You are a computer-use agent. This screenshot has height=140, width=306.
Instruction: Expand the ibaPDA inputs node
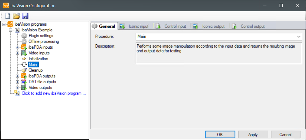pyautogui.click(x=18, y=47)
